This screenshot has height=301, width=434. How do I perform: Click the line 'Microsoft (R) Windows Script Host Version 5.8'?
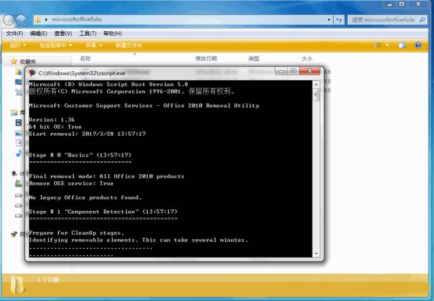[x=108, y=84]
